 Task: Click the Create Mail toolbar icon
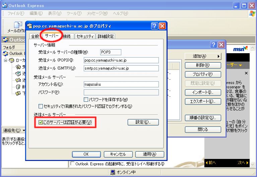(x=18, y=25)
